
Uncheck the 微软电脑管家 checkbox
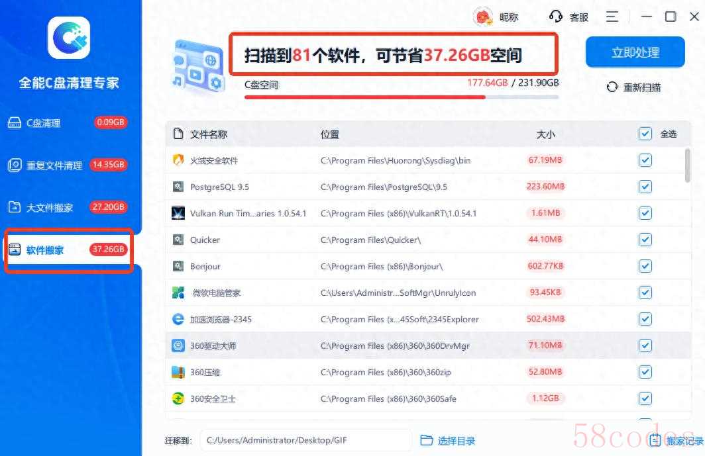click(645, 293)
